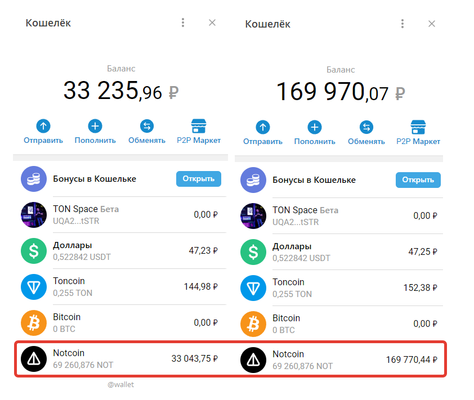Image resolution: width=474 pixels, height=400 pixels.
Task: Open three-dot menu in left wallet
Action: coord(183,23)
